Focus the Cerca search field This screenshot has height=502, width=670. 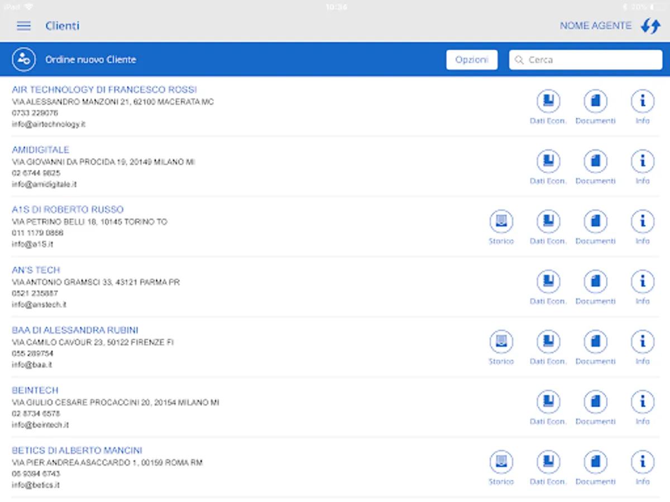(x=585, y=60)
